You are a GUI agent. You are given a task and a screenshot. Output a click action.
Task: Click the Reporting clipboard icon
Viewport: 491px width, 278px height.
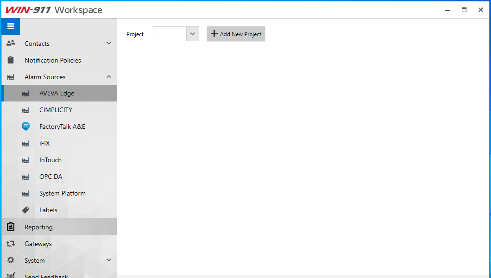[x=11, y=227]
